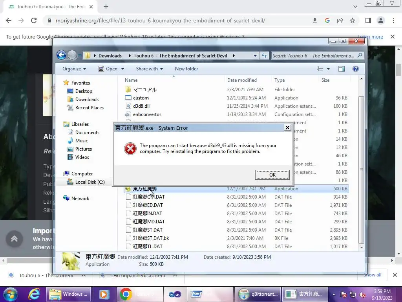Open Pictures library
The image size is (402, 302).
click(x=83, y=149)
